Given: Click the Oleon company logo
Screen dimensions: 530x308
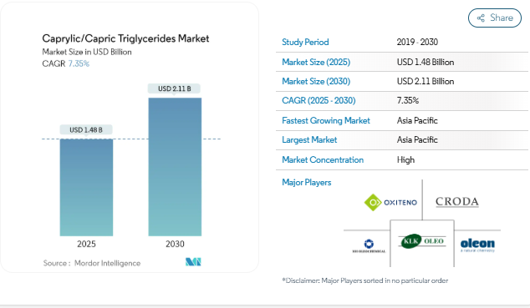Looking at the screenshot, I should point(477,245).
